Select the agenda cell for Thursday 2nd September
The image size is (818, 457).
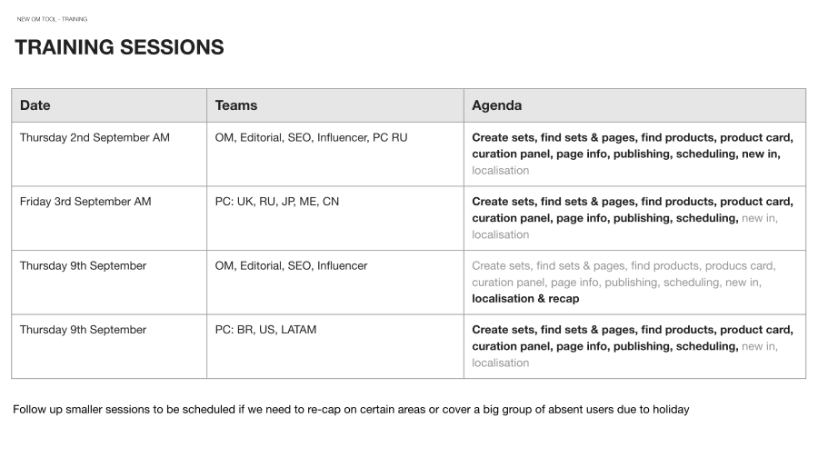(x=632, y=154)
